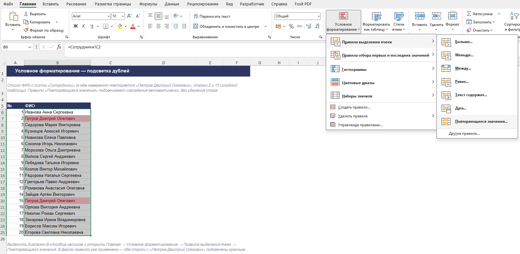Toggle Wrap Text (Переносить текст)
520x254 pixels.
coord(212,16)
